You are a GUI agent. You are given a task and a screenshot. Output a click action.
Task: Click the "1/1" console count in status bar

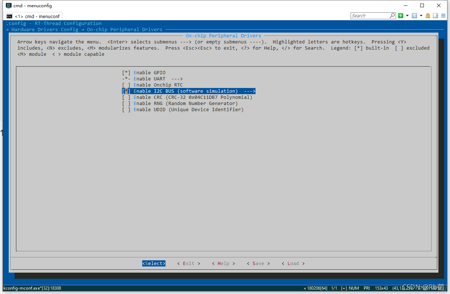point(334,288)
